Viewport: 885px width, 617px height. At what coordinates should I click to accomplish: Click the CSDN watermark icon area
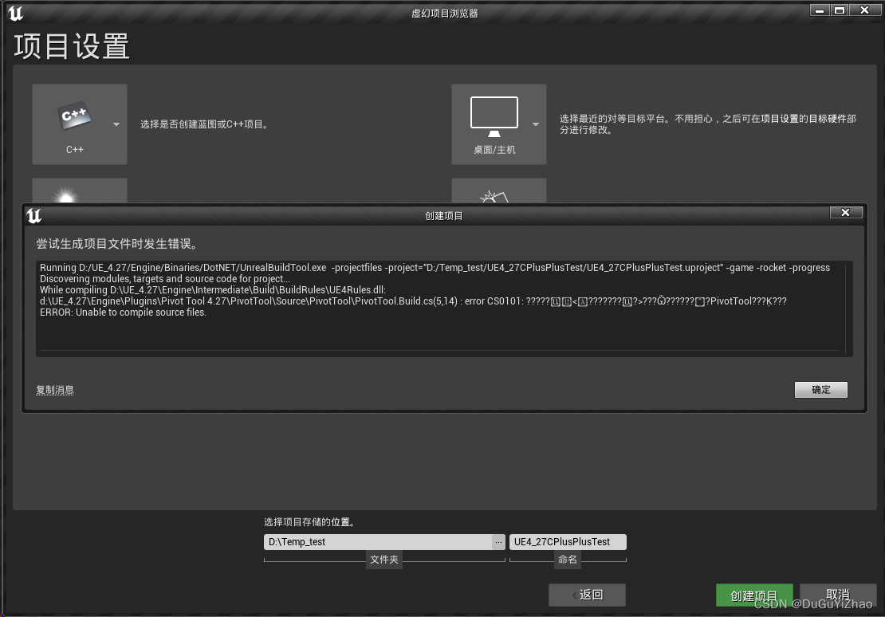coord(812,604)
